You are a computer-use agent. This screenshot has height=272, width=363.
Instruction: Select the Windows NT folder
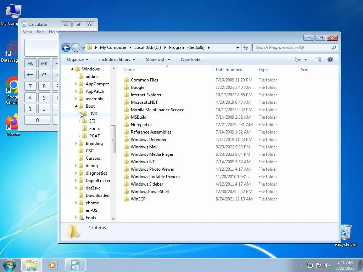coord(143,161)
